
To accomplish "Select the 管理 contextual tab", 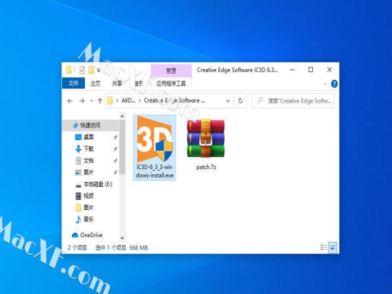I will [171, 71].
